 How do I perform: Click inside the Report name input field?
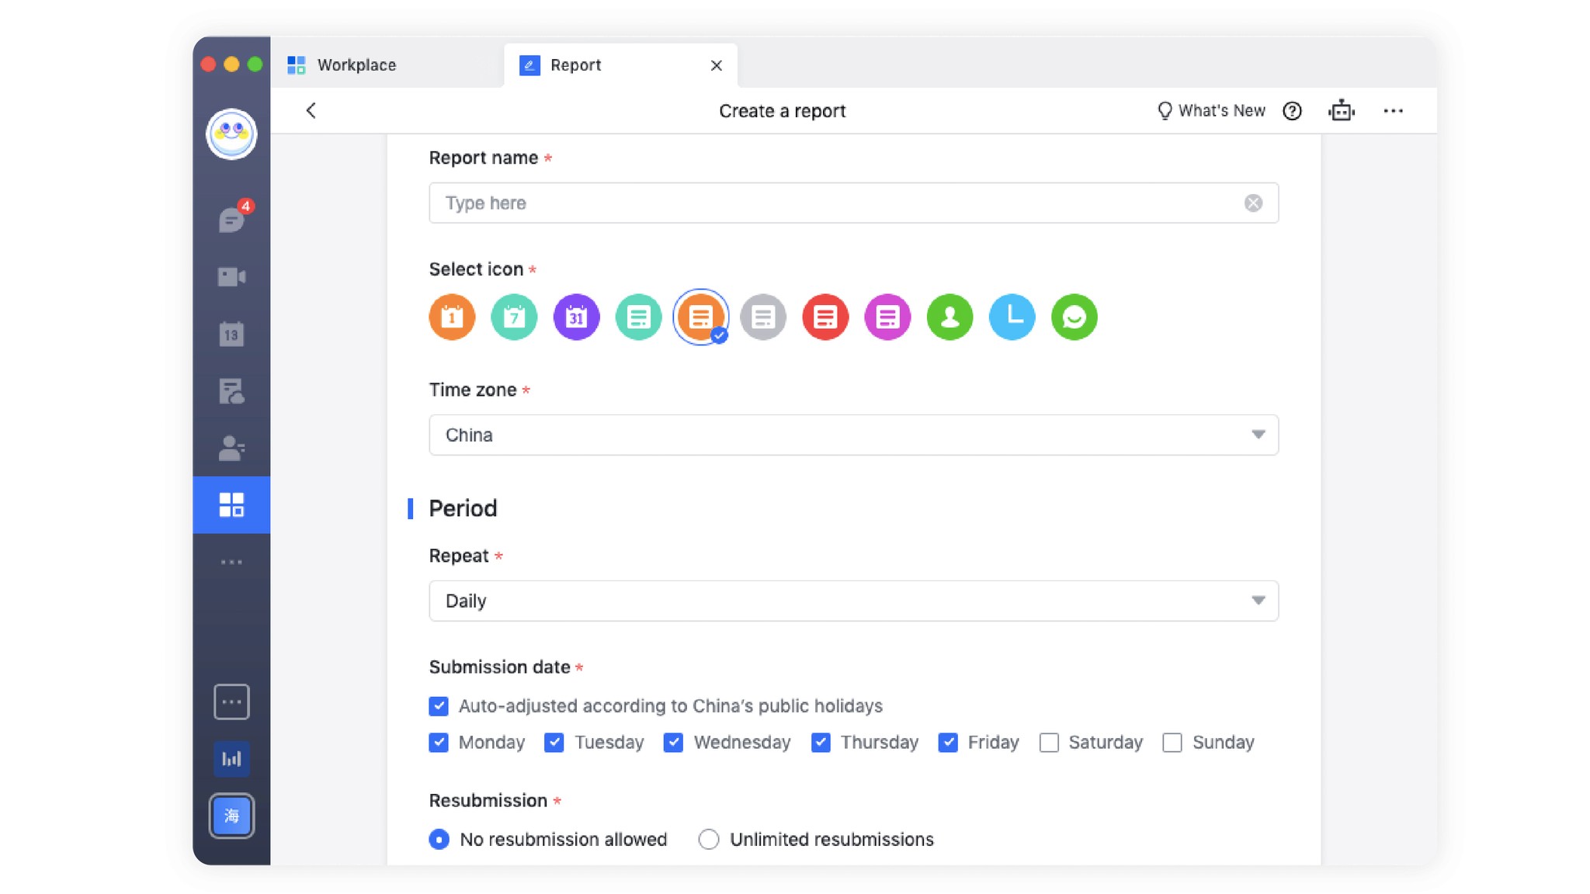(x=776, y=203)
